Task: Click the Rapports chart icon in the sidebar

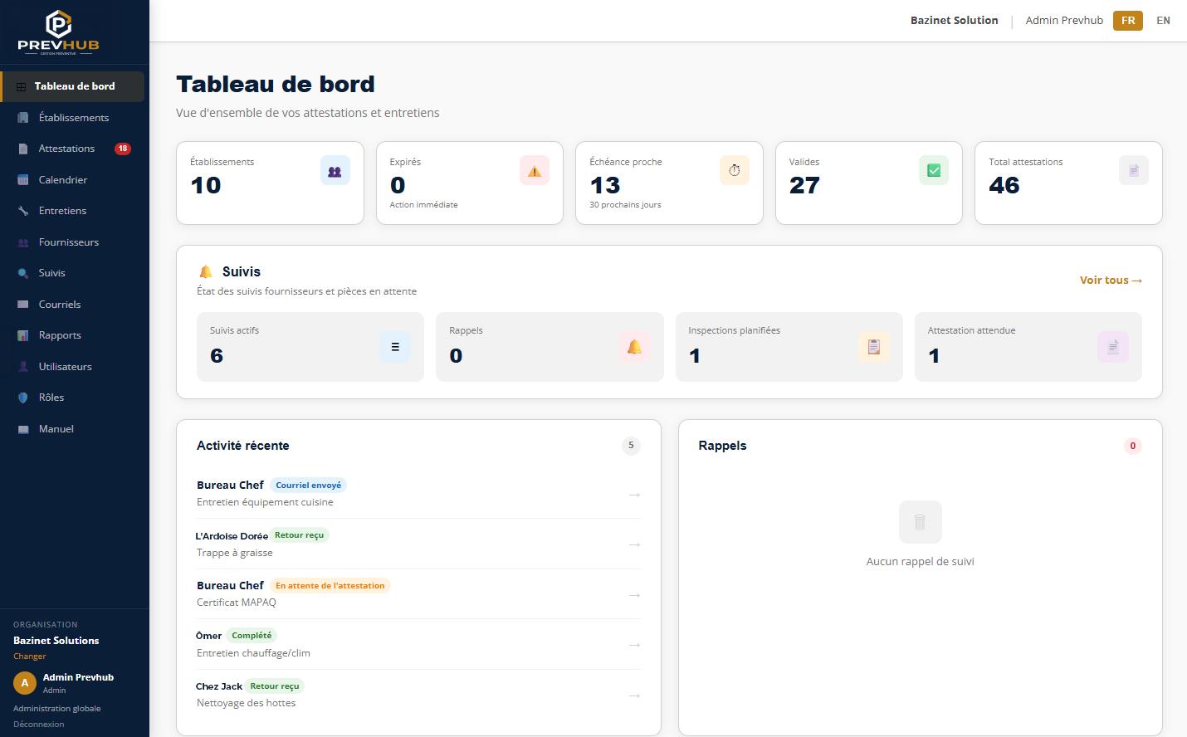Action: (x=23, y=335)
